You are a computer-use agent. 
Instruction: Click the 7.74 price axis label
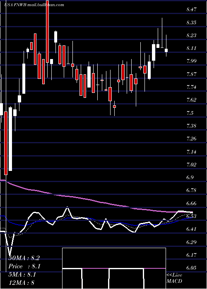191,87
